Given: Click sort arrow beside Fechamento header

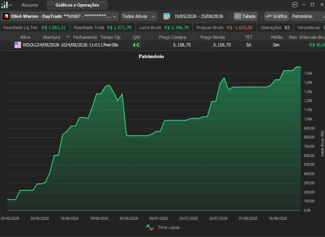Looking at the screenshot, I should tap(68, 37).
